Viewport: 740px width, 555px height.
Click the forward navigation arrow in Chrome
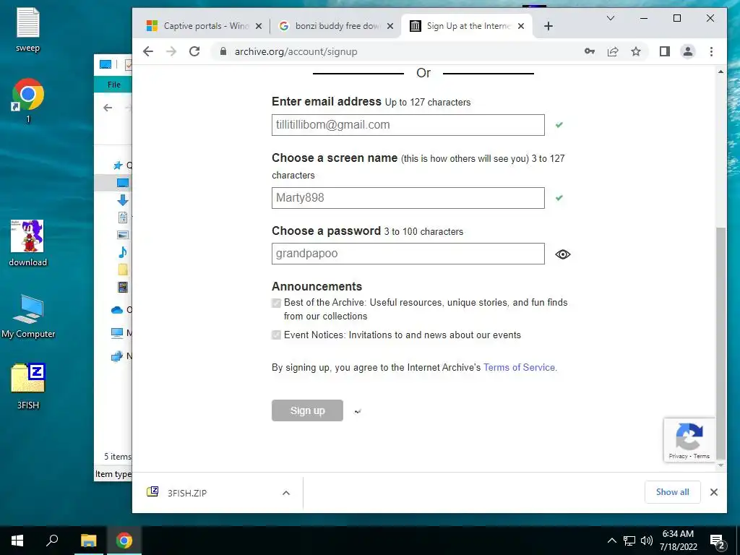[171, 51]
